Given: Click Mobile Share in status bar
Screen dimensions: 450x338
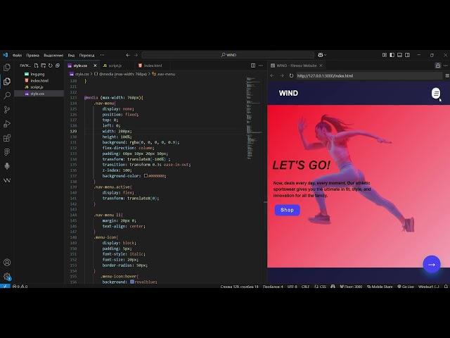Looking at the screenshot, I should [380, 287].
